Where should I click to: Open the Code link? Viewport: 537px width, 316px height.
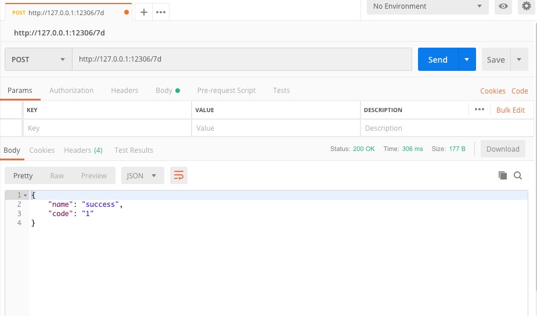tap(520, 91)
